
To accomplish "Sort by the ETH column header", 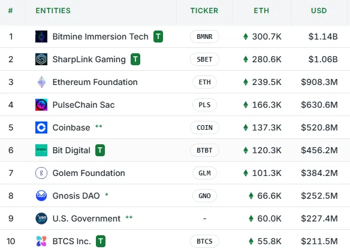I will pyautogui.click(x=261, y=11).
